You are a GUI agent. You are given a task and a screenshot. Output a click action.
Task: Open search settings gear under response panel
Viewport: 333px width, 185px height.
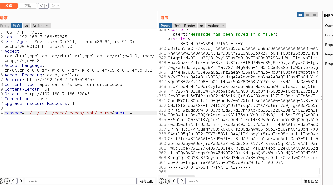168,181
